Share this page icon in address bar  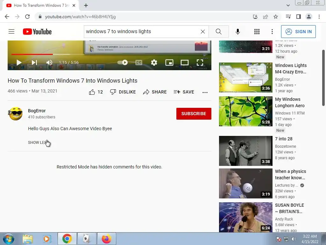[x=266, y=17]
